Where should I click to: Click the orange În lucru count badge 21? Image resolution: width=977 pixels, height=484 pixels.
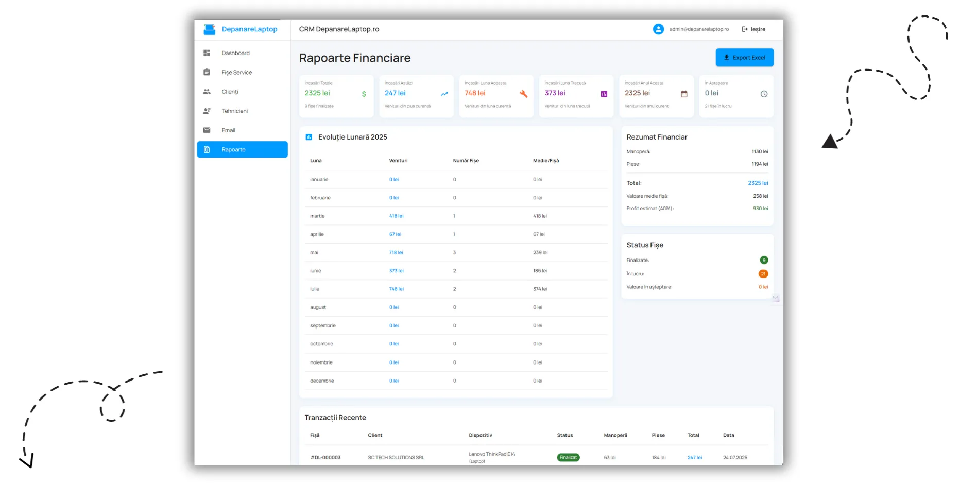pyautogui.click(x=763, y=274)
